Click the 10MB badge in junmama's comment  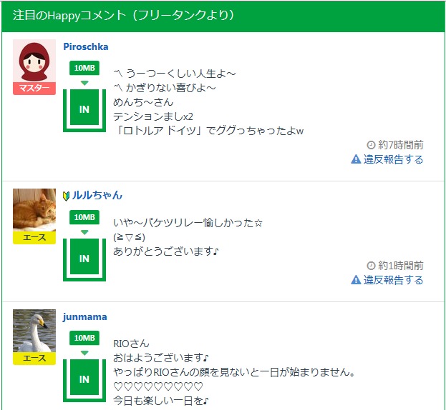tap(84, 338)
